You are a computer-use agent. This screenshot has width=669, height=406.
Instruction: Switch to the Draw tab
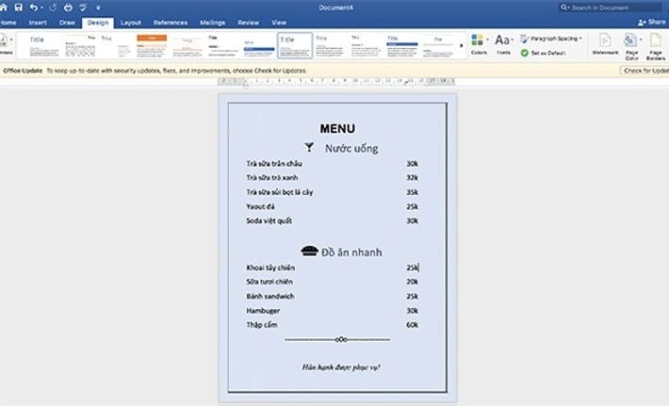67,23
